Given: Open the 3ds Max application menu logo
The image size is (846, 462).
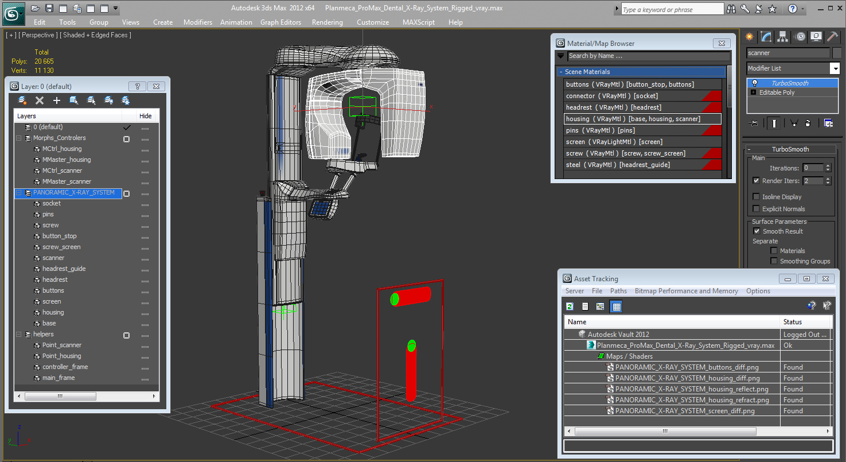Looking at the screenshot, I should (x=14, y=14).
